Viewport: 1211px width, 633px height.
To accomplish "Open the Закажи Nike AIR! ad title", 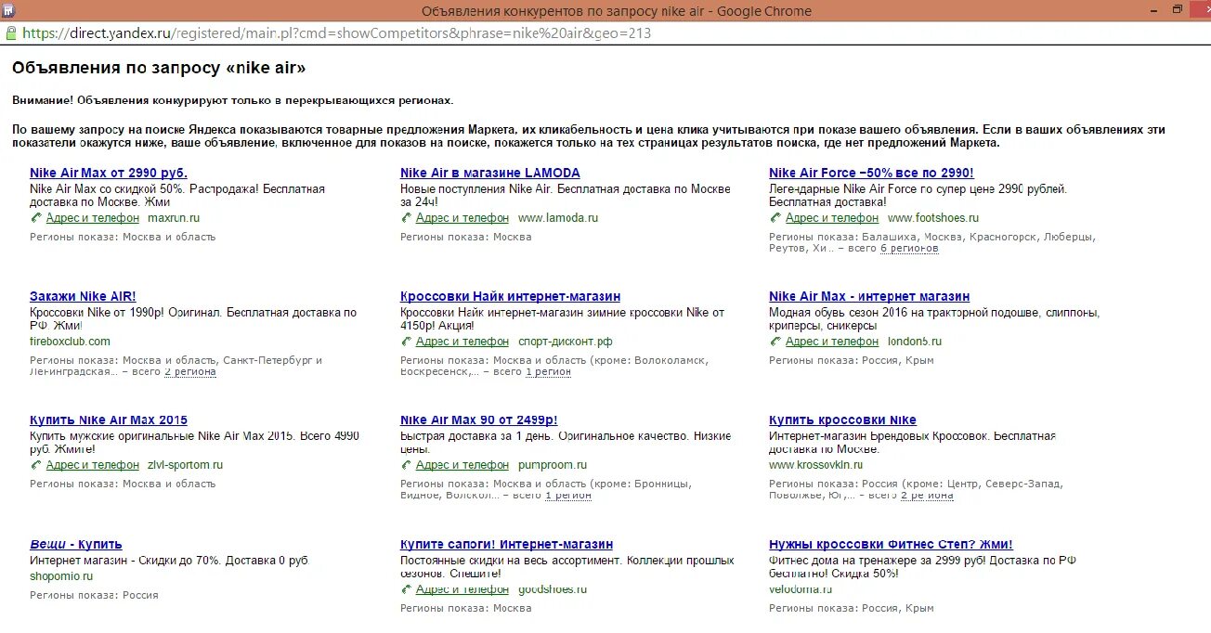I will click(83, 296).
